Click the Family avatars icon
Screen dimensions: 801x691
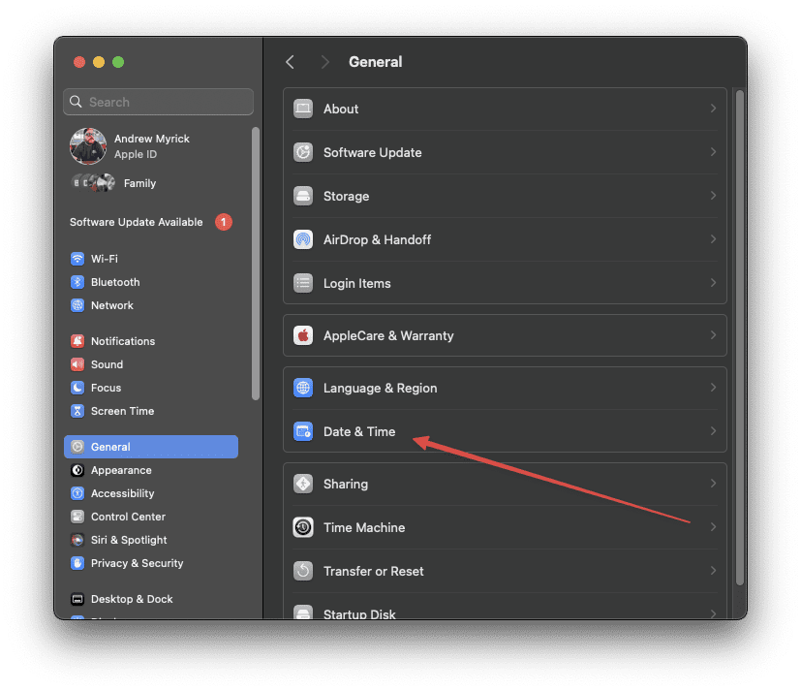(93, 182)
